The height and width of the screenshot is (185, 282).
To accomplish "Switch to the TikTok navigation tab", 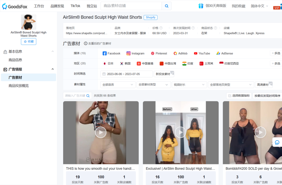I will click(75, 6).
